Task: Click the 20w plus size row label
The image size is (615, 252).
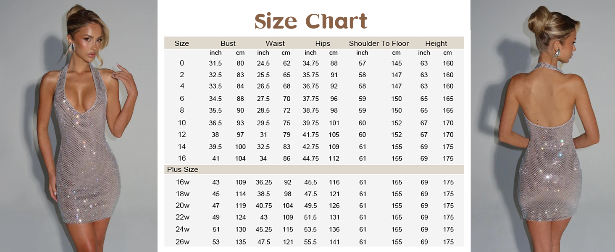Action: (x=183, y=205)
